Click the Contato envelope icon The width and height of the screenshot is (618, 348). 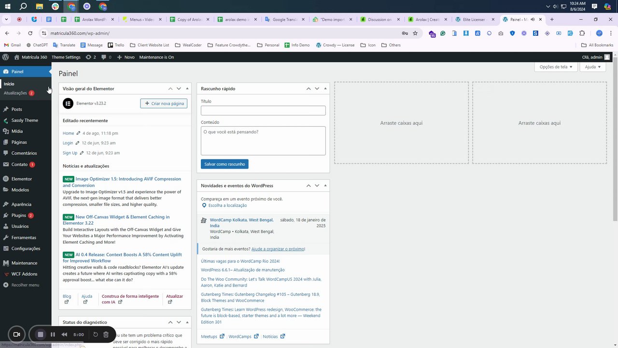(x=6, y=164)
